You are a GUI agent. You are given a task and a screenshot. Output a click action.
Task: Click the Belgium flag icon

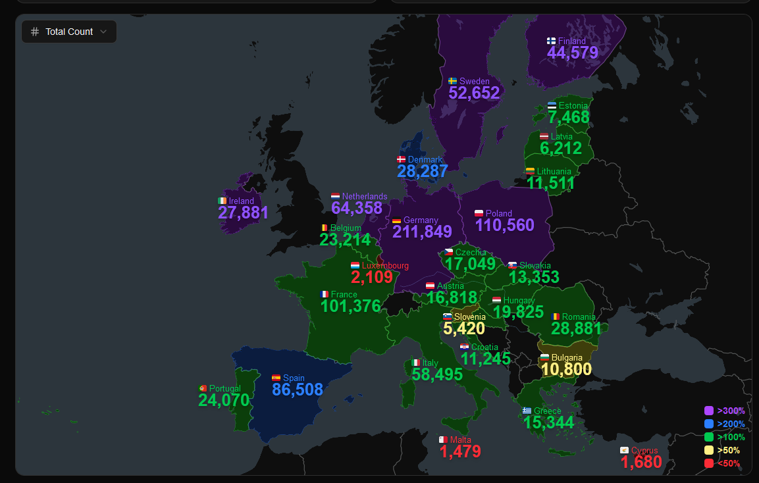324,228
